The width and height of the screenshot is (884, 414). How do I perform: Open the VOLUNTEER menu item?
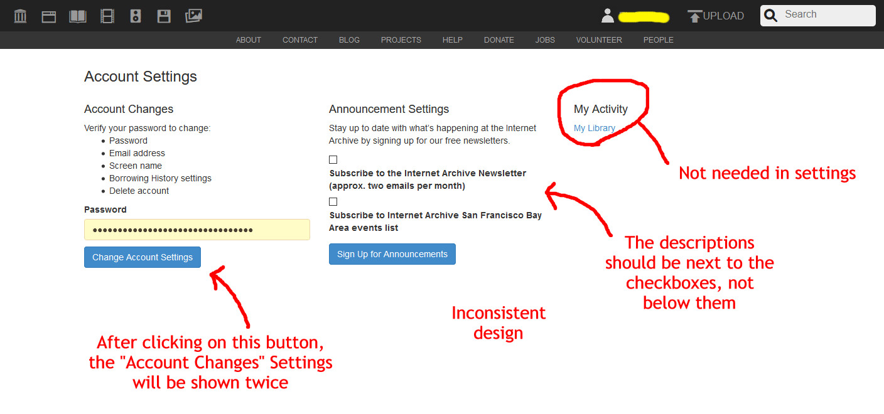(x=599, y=40)
